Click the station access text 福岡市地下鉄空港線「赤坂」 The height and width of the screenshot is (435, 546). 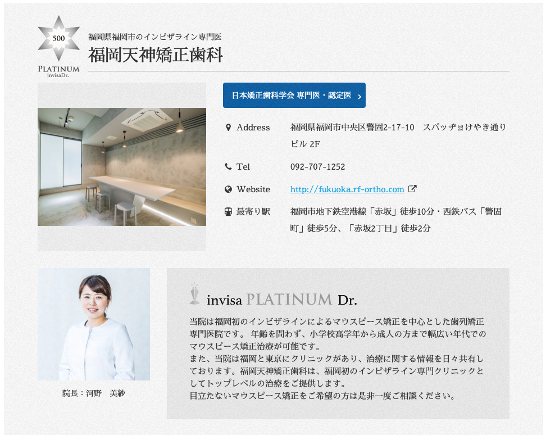[344, 211]
